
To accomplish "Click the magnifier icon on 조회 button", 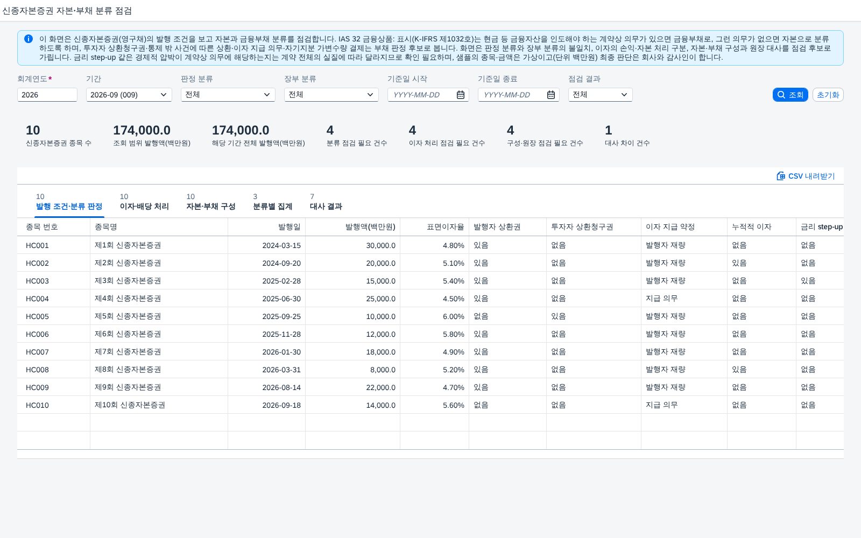I will (781, 95).
